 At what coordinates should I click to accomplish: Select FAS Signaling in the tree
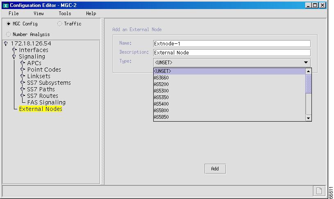pos(46,102)
